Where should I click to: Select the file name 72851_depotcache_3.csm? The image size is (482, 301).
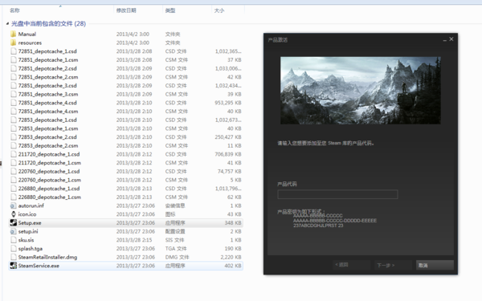tap(48, 94)
